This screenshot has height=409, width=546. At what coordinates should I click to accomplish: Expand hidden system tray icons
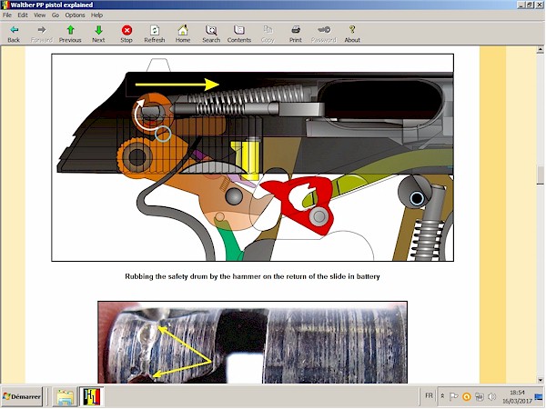[442, 396]
